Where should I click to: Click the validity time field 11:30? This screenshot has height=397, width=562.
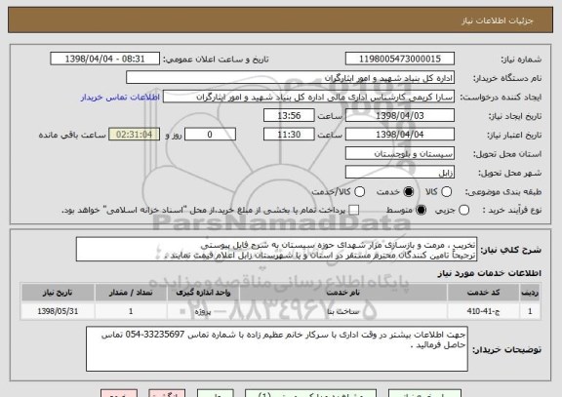[289, 135]
